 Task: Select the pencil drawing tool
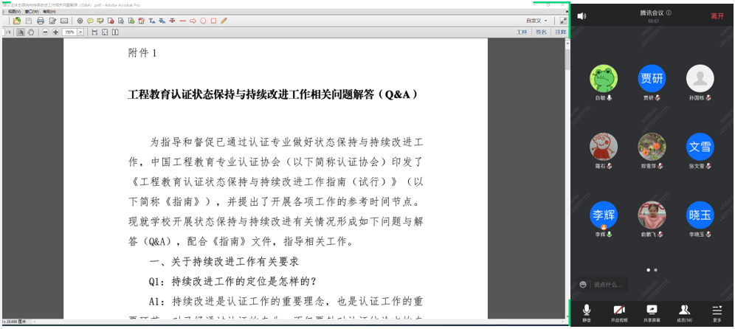point(224,21)
